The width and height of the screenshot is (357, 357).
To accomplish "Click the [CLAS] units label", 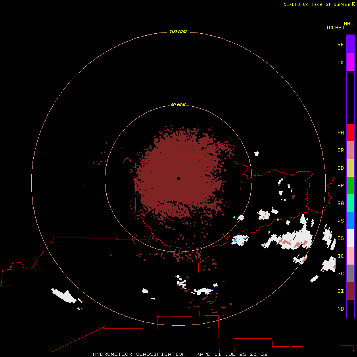I will pyautogui.click(x=335, y=27).
